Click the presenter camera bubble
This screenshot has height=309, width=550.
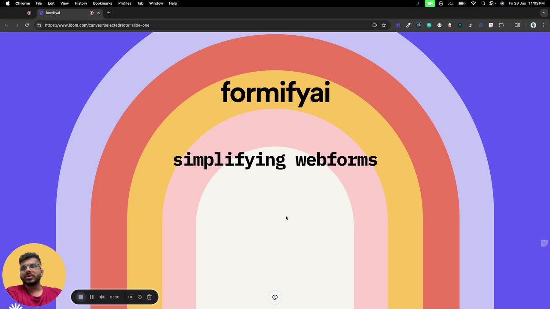tap(34, 275)
